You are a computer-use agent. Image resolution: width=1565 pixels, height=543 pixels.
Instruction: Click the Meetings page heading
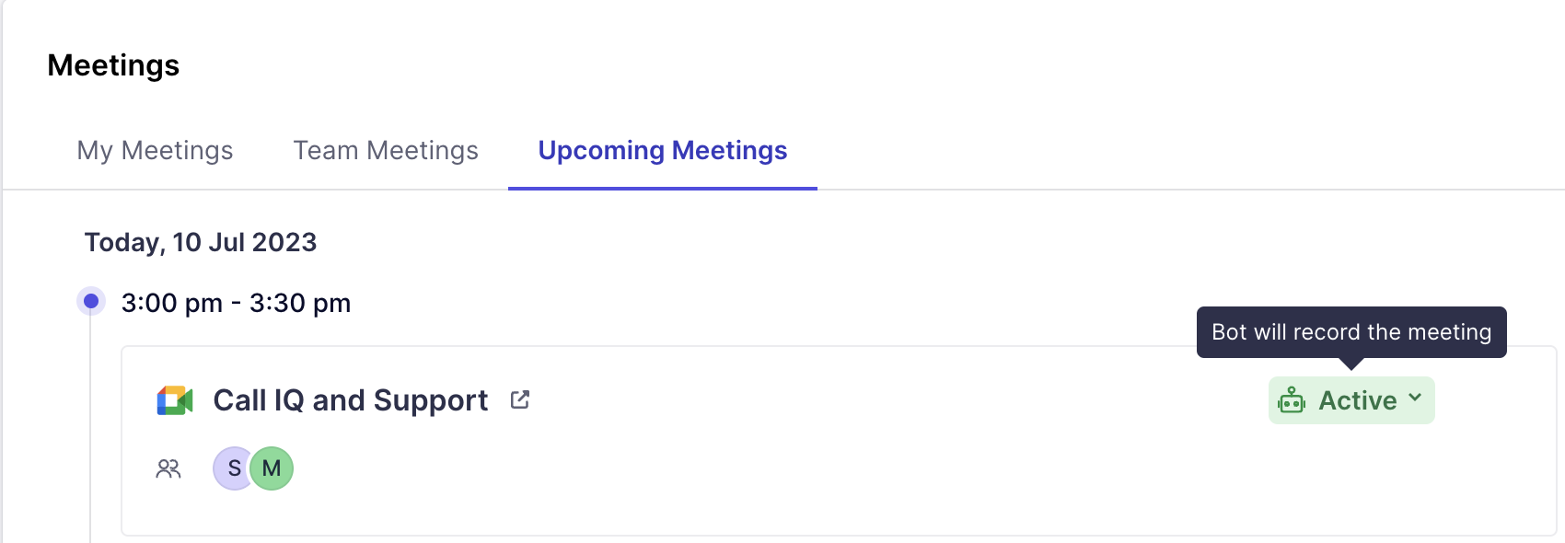pos(113,65)
